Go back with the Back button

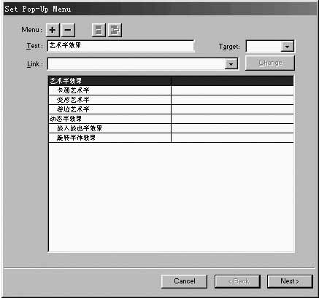238,281
